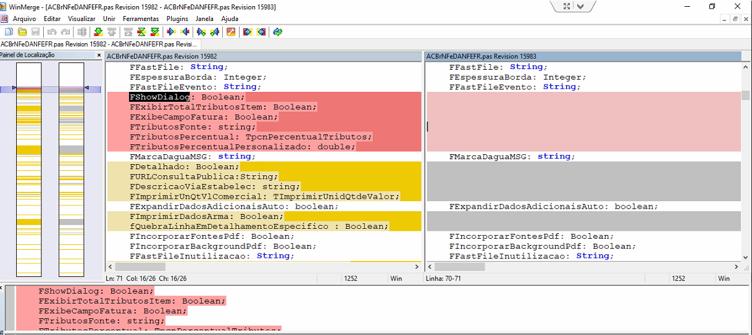Open the Options wrench icon
Image resolution: width=752 pixels, height=335 pixels.
point(231,31)
